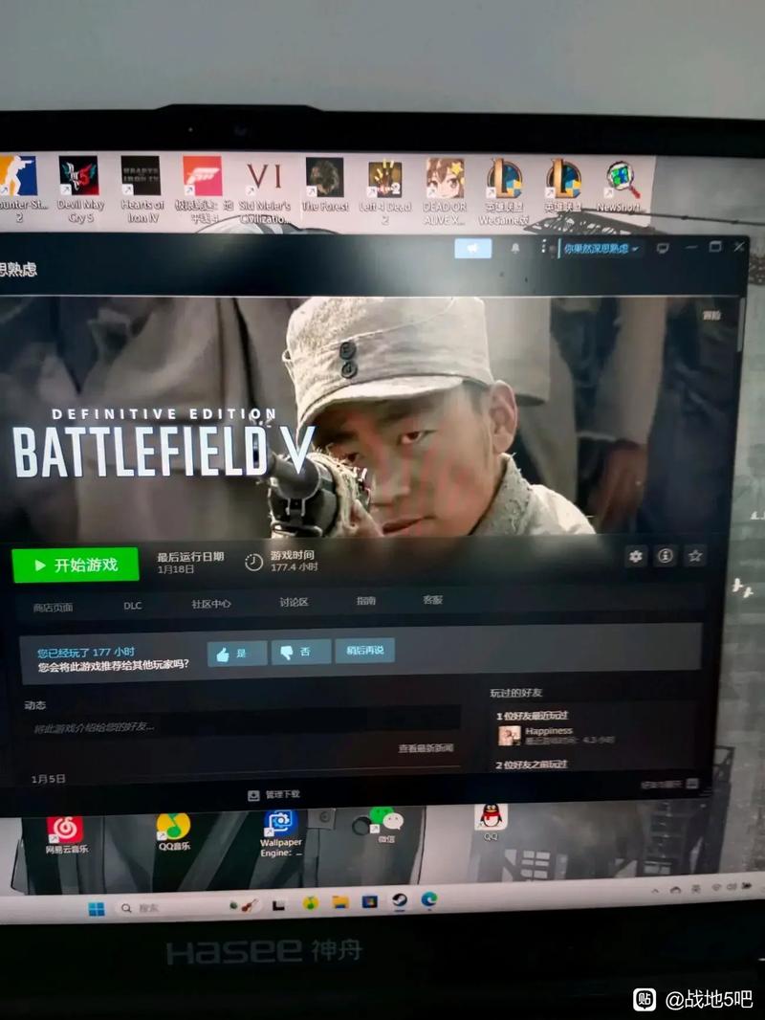Open the Steam announcements megaphone icon
This screenshot has height=1020, width=765.
click(x=472, y=248)
